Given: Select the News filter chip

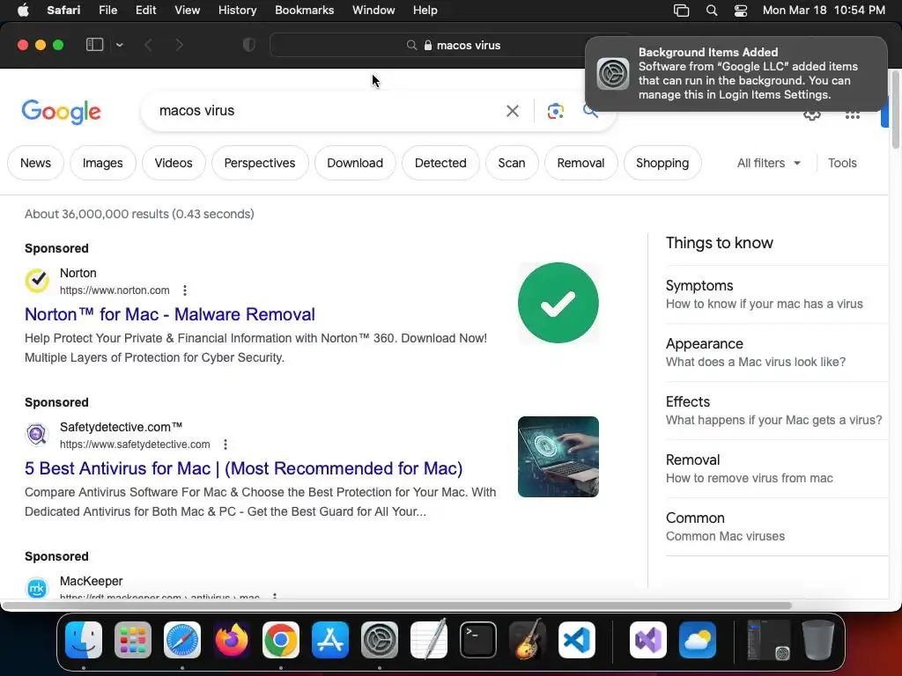Looking at the screenshot, I should [35, 163].
